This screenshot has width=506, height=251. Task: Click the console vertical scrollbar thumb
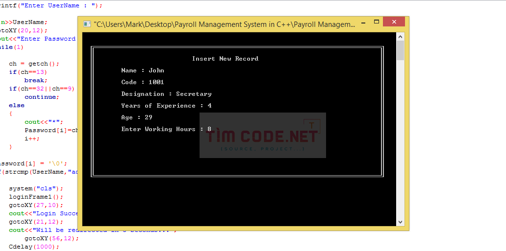[x=400, y=50]
